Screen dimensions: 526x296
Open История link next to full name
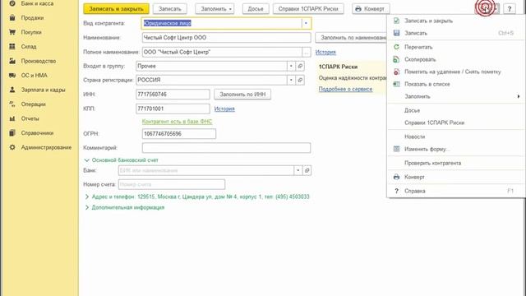pos(325,52)
